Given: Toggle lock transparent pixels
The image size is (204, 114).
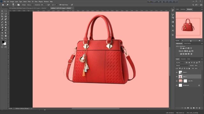Looking at the screenshot, I should click(x=180, y=68).
